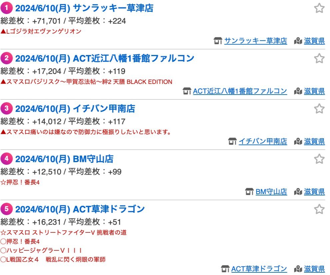This screenshot has height=275, width=330.
Task: Favorite the サンラッキー草津店 entry with its star
Action: click(319, 8)
